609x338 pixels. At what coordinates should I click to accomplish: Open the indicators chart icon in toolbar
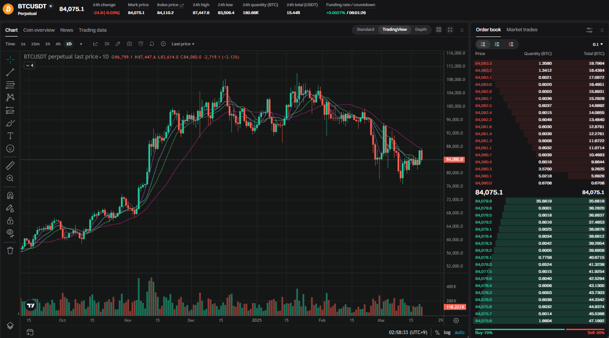pos(95,44)
